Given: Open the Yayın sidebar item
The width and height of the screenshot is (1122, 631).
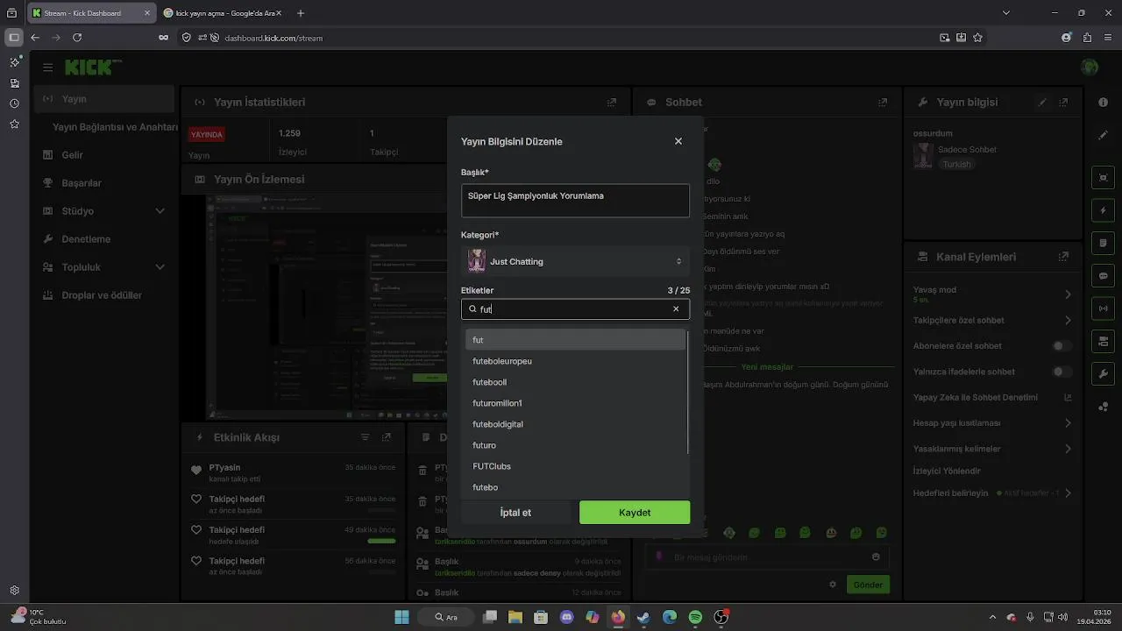Looking at the screenshot, I should pyautogui.click(x=103, y=99).
